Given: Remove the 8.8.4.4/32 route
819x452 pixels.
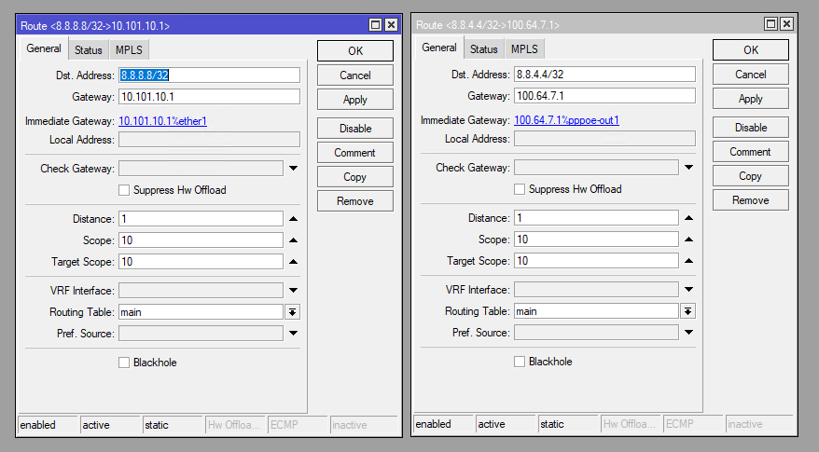Looking at the screenshot, I should [751, 199].
